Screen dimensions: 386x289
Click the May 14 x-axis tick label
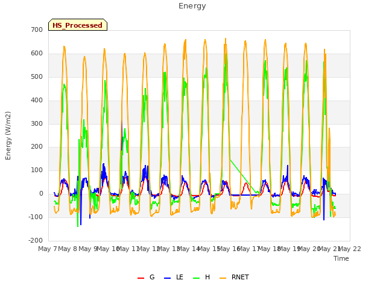188,249
